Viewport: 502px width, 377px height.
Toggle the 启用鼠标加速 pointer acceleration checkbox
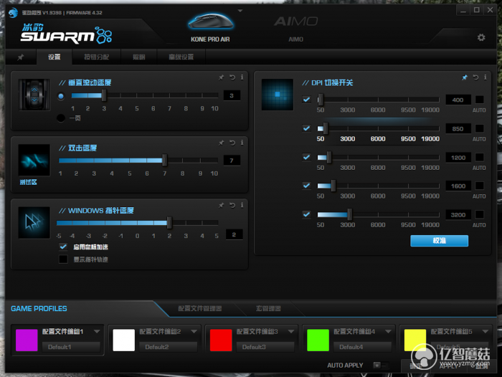coord(63,247)
